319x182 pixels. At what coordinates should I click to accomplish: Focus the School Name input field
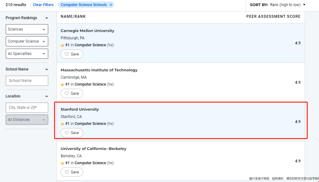[x=27, y=81]
